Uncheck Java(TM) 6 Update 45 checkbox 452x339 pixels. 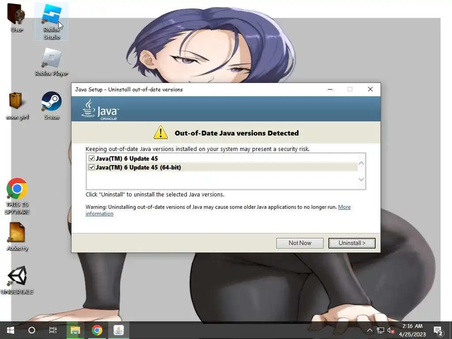[x=91, y=158]
